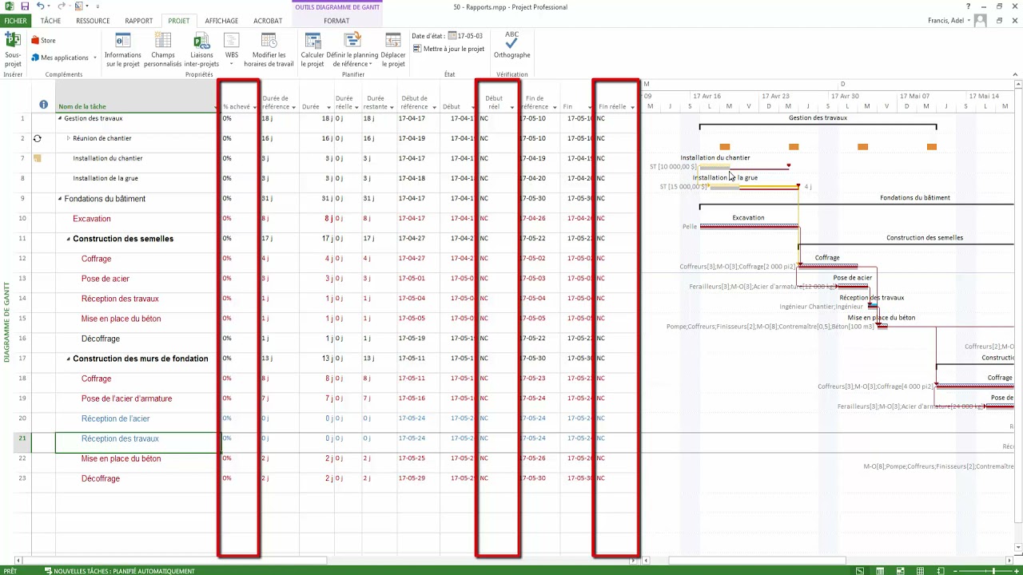
Task: Click Mettre à jour le projet
Action: click(448, 49)
